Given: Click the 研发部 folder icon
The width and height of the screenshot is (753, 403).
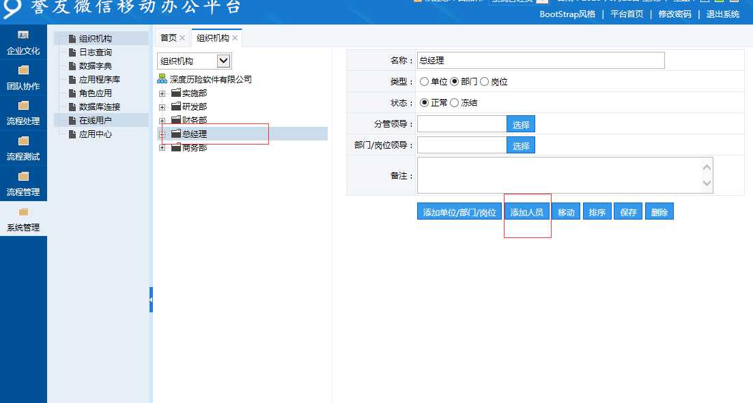Looking at the screenshot, I should click(x=175, y=106).
